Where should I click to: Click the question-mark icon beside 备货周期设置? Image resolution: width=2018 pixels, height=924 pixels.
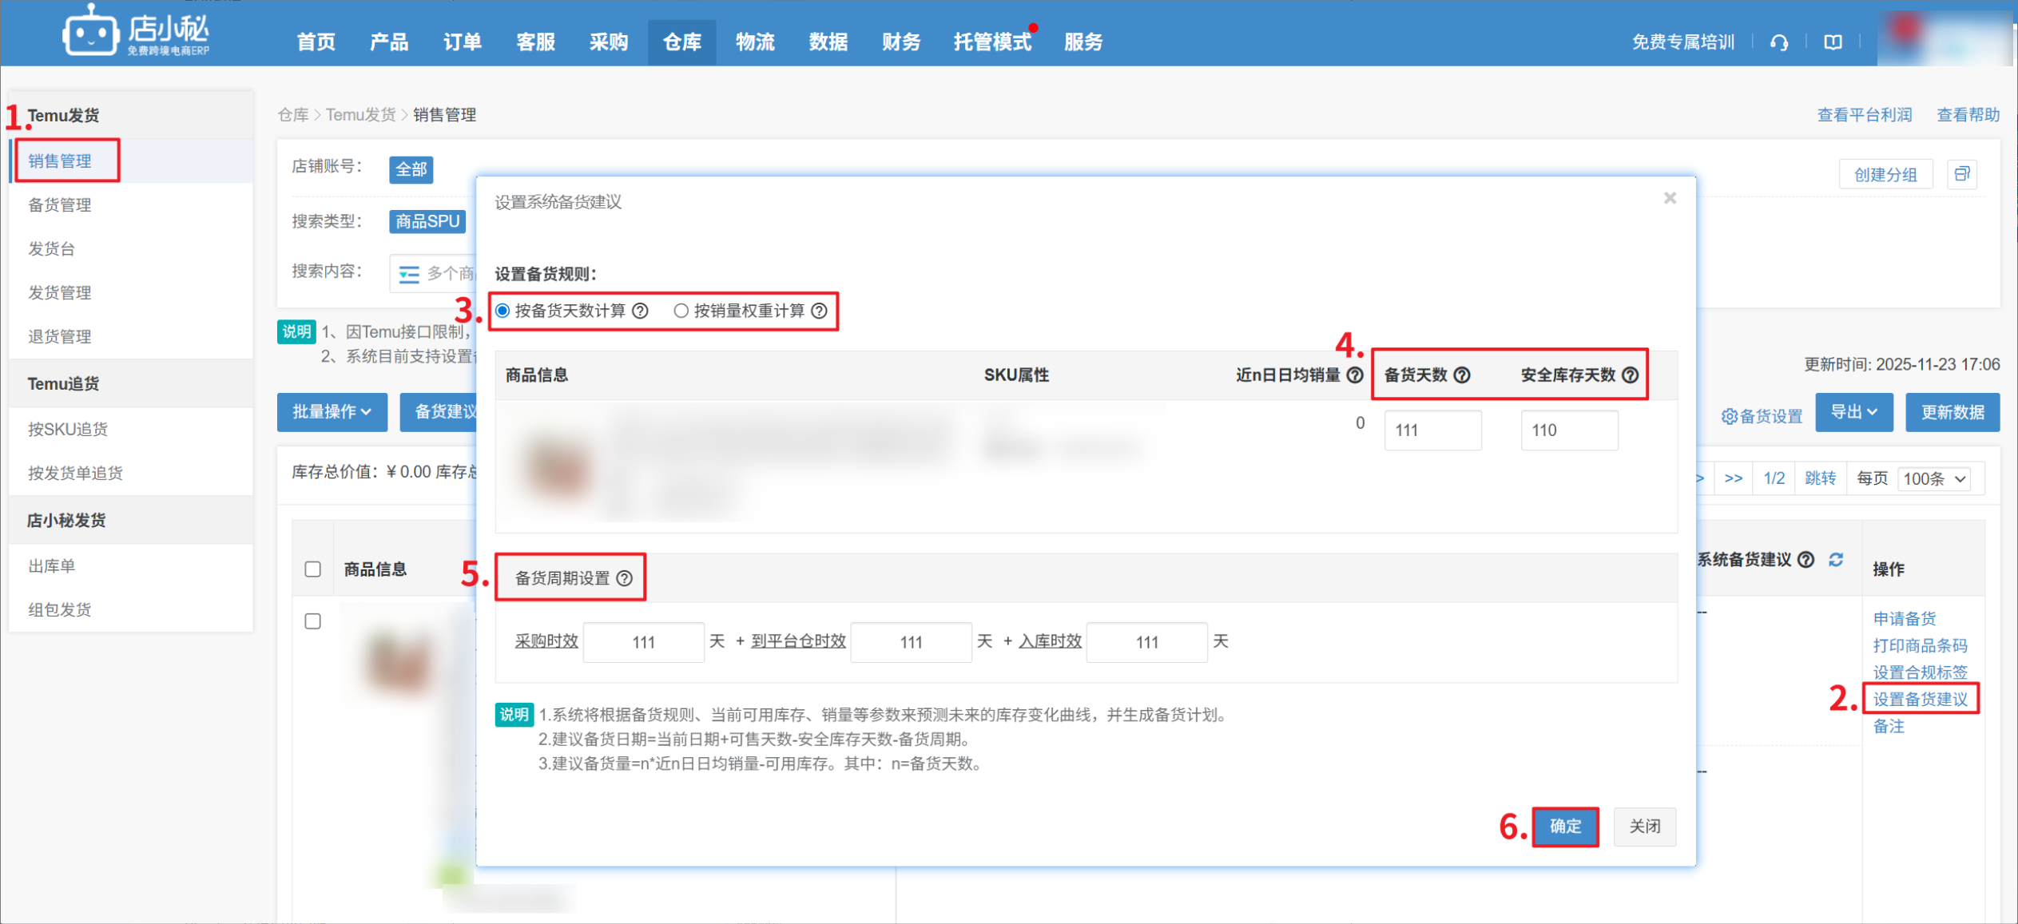click(x=626, y=577)
